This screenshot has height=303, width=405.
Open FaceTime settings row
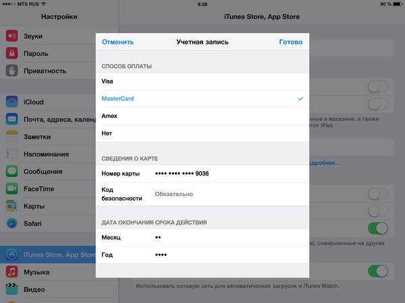point(48,189)
